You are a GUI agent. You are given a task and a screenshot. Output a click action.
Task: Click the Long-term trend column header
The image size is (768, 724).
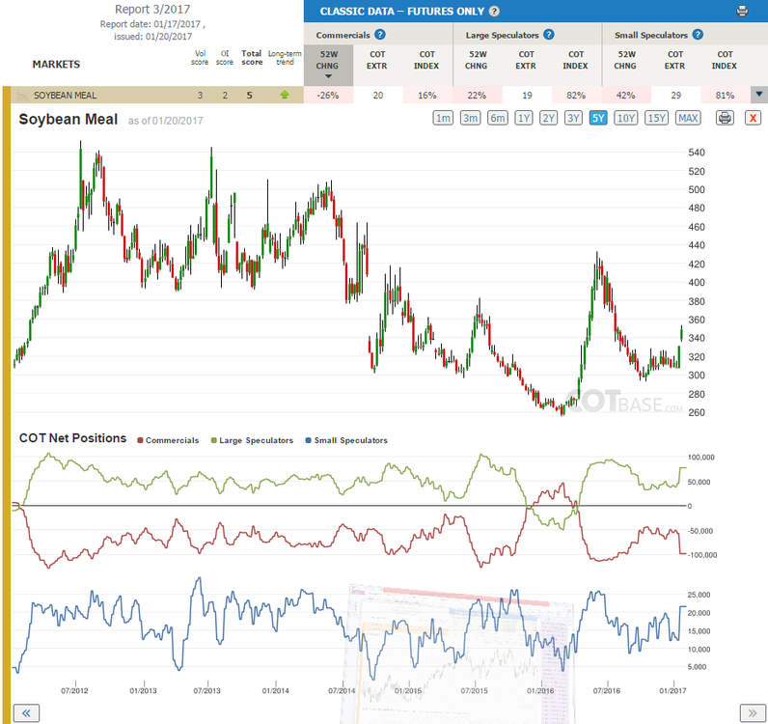pyautogui.click(x=285, y=57)
